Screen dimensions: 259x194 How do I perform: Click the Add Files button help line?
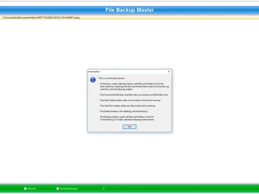(127, 106)
